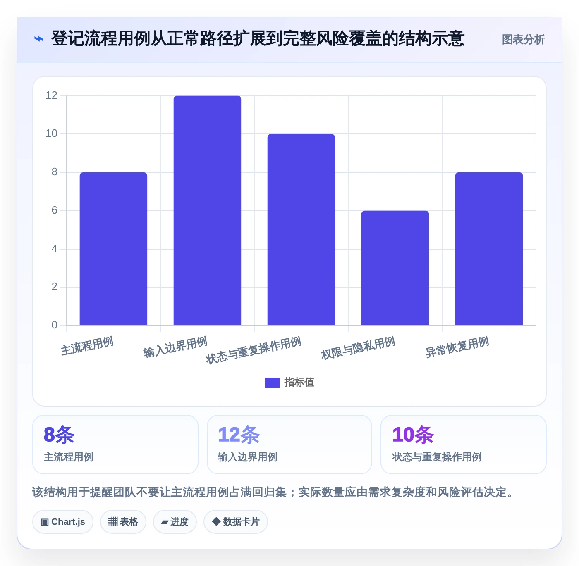This screenshot has height=566, width=579.
Task: Select the 表格 tag chip
Action: point(123,522)
